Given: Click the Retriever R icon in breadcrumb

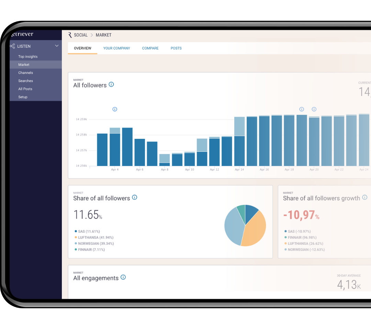Looking at the screenshot, I should tap(70, 35).
